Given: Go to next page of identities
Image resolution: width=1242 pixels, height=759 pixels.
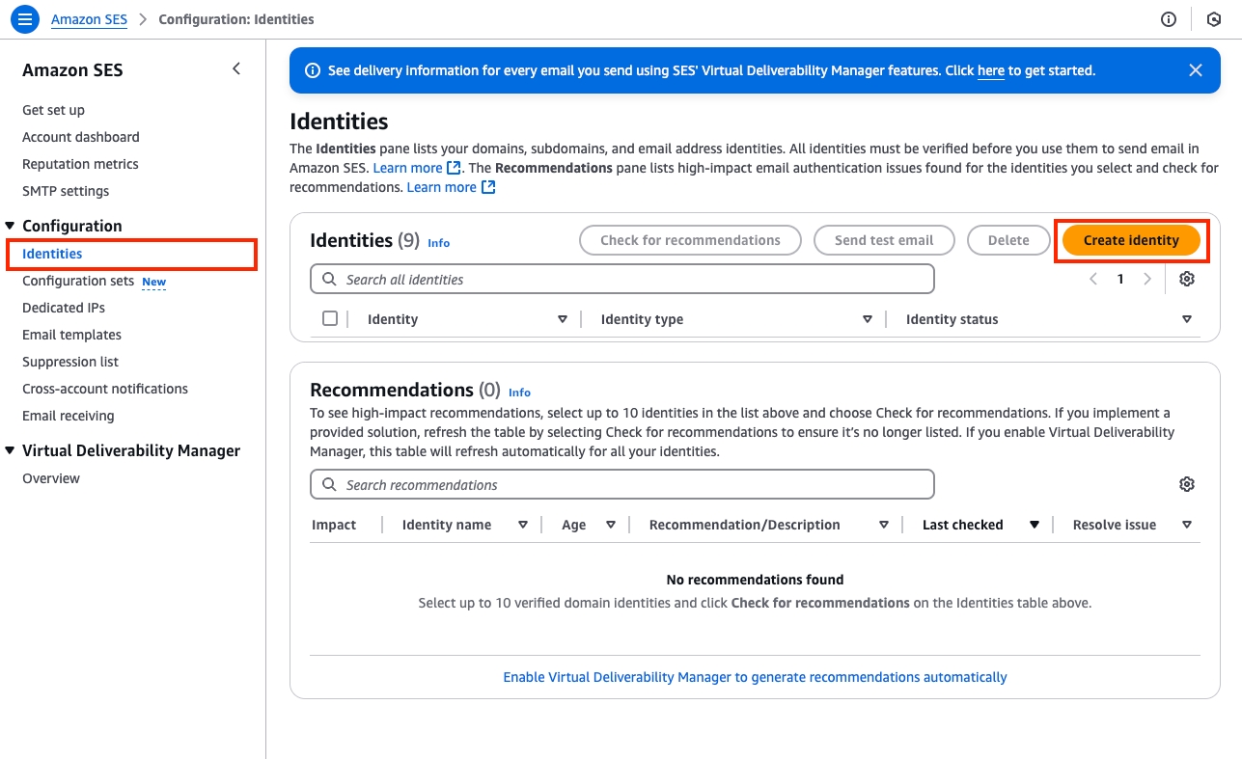Looking at the screenshot, I should [1147, 279].
